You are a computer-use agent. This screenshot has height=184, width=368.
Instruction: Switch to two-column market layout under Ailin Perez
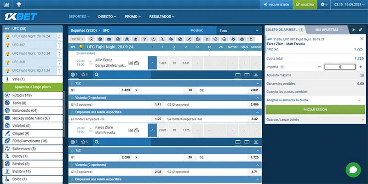247,75
